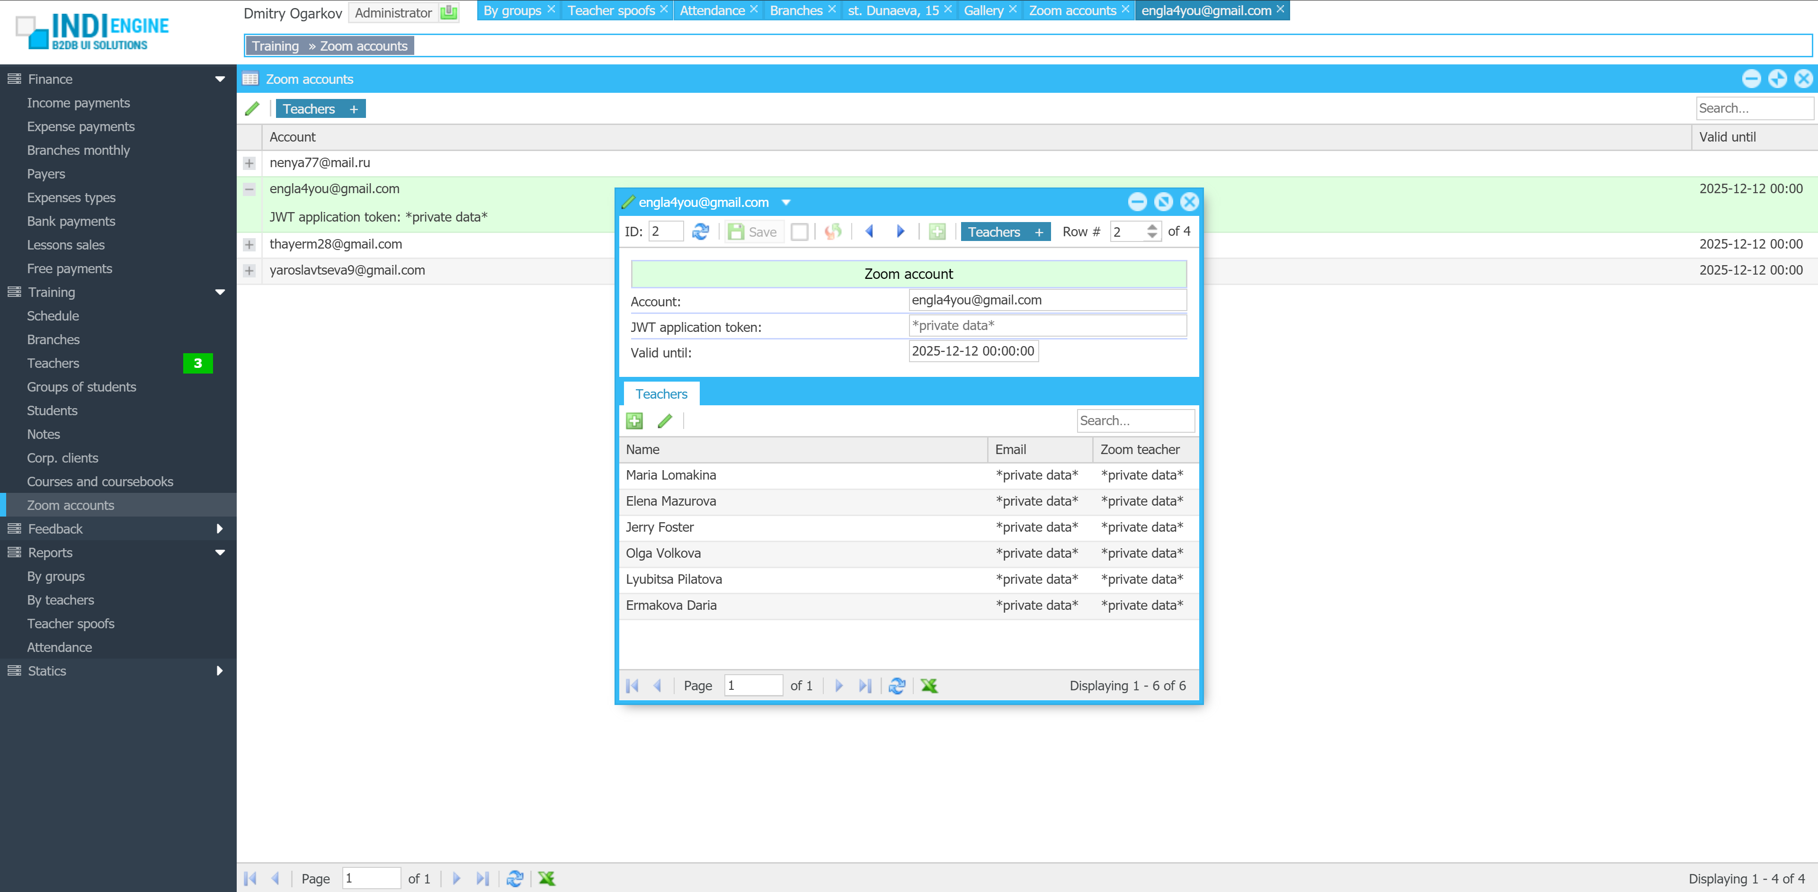This screenshot has height=892, width=1818.
Task: Export the teachers list to Excel
Action: pos(929,686)
